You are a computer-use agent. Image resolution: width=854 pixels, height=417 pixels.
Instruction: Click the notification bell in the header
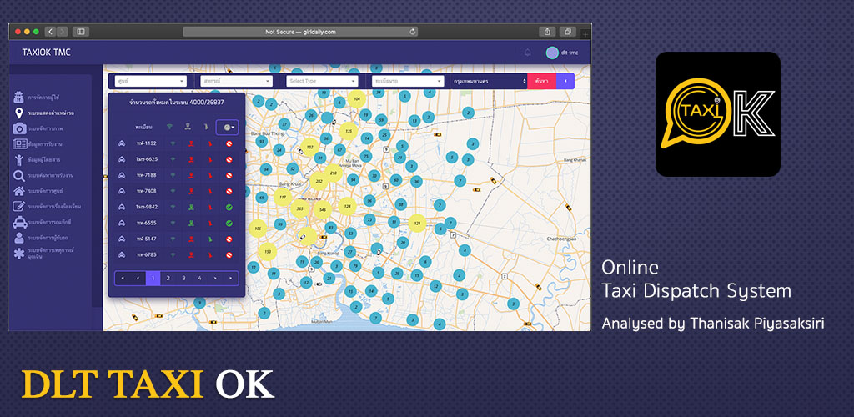[527, 53]
